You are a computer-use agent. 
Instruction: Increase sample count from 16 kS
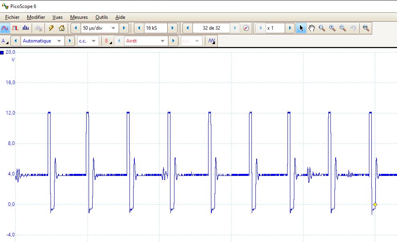click(172, 28)
